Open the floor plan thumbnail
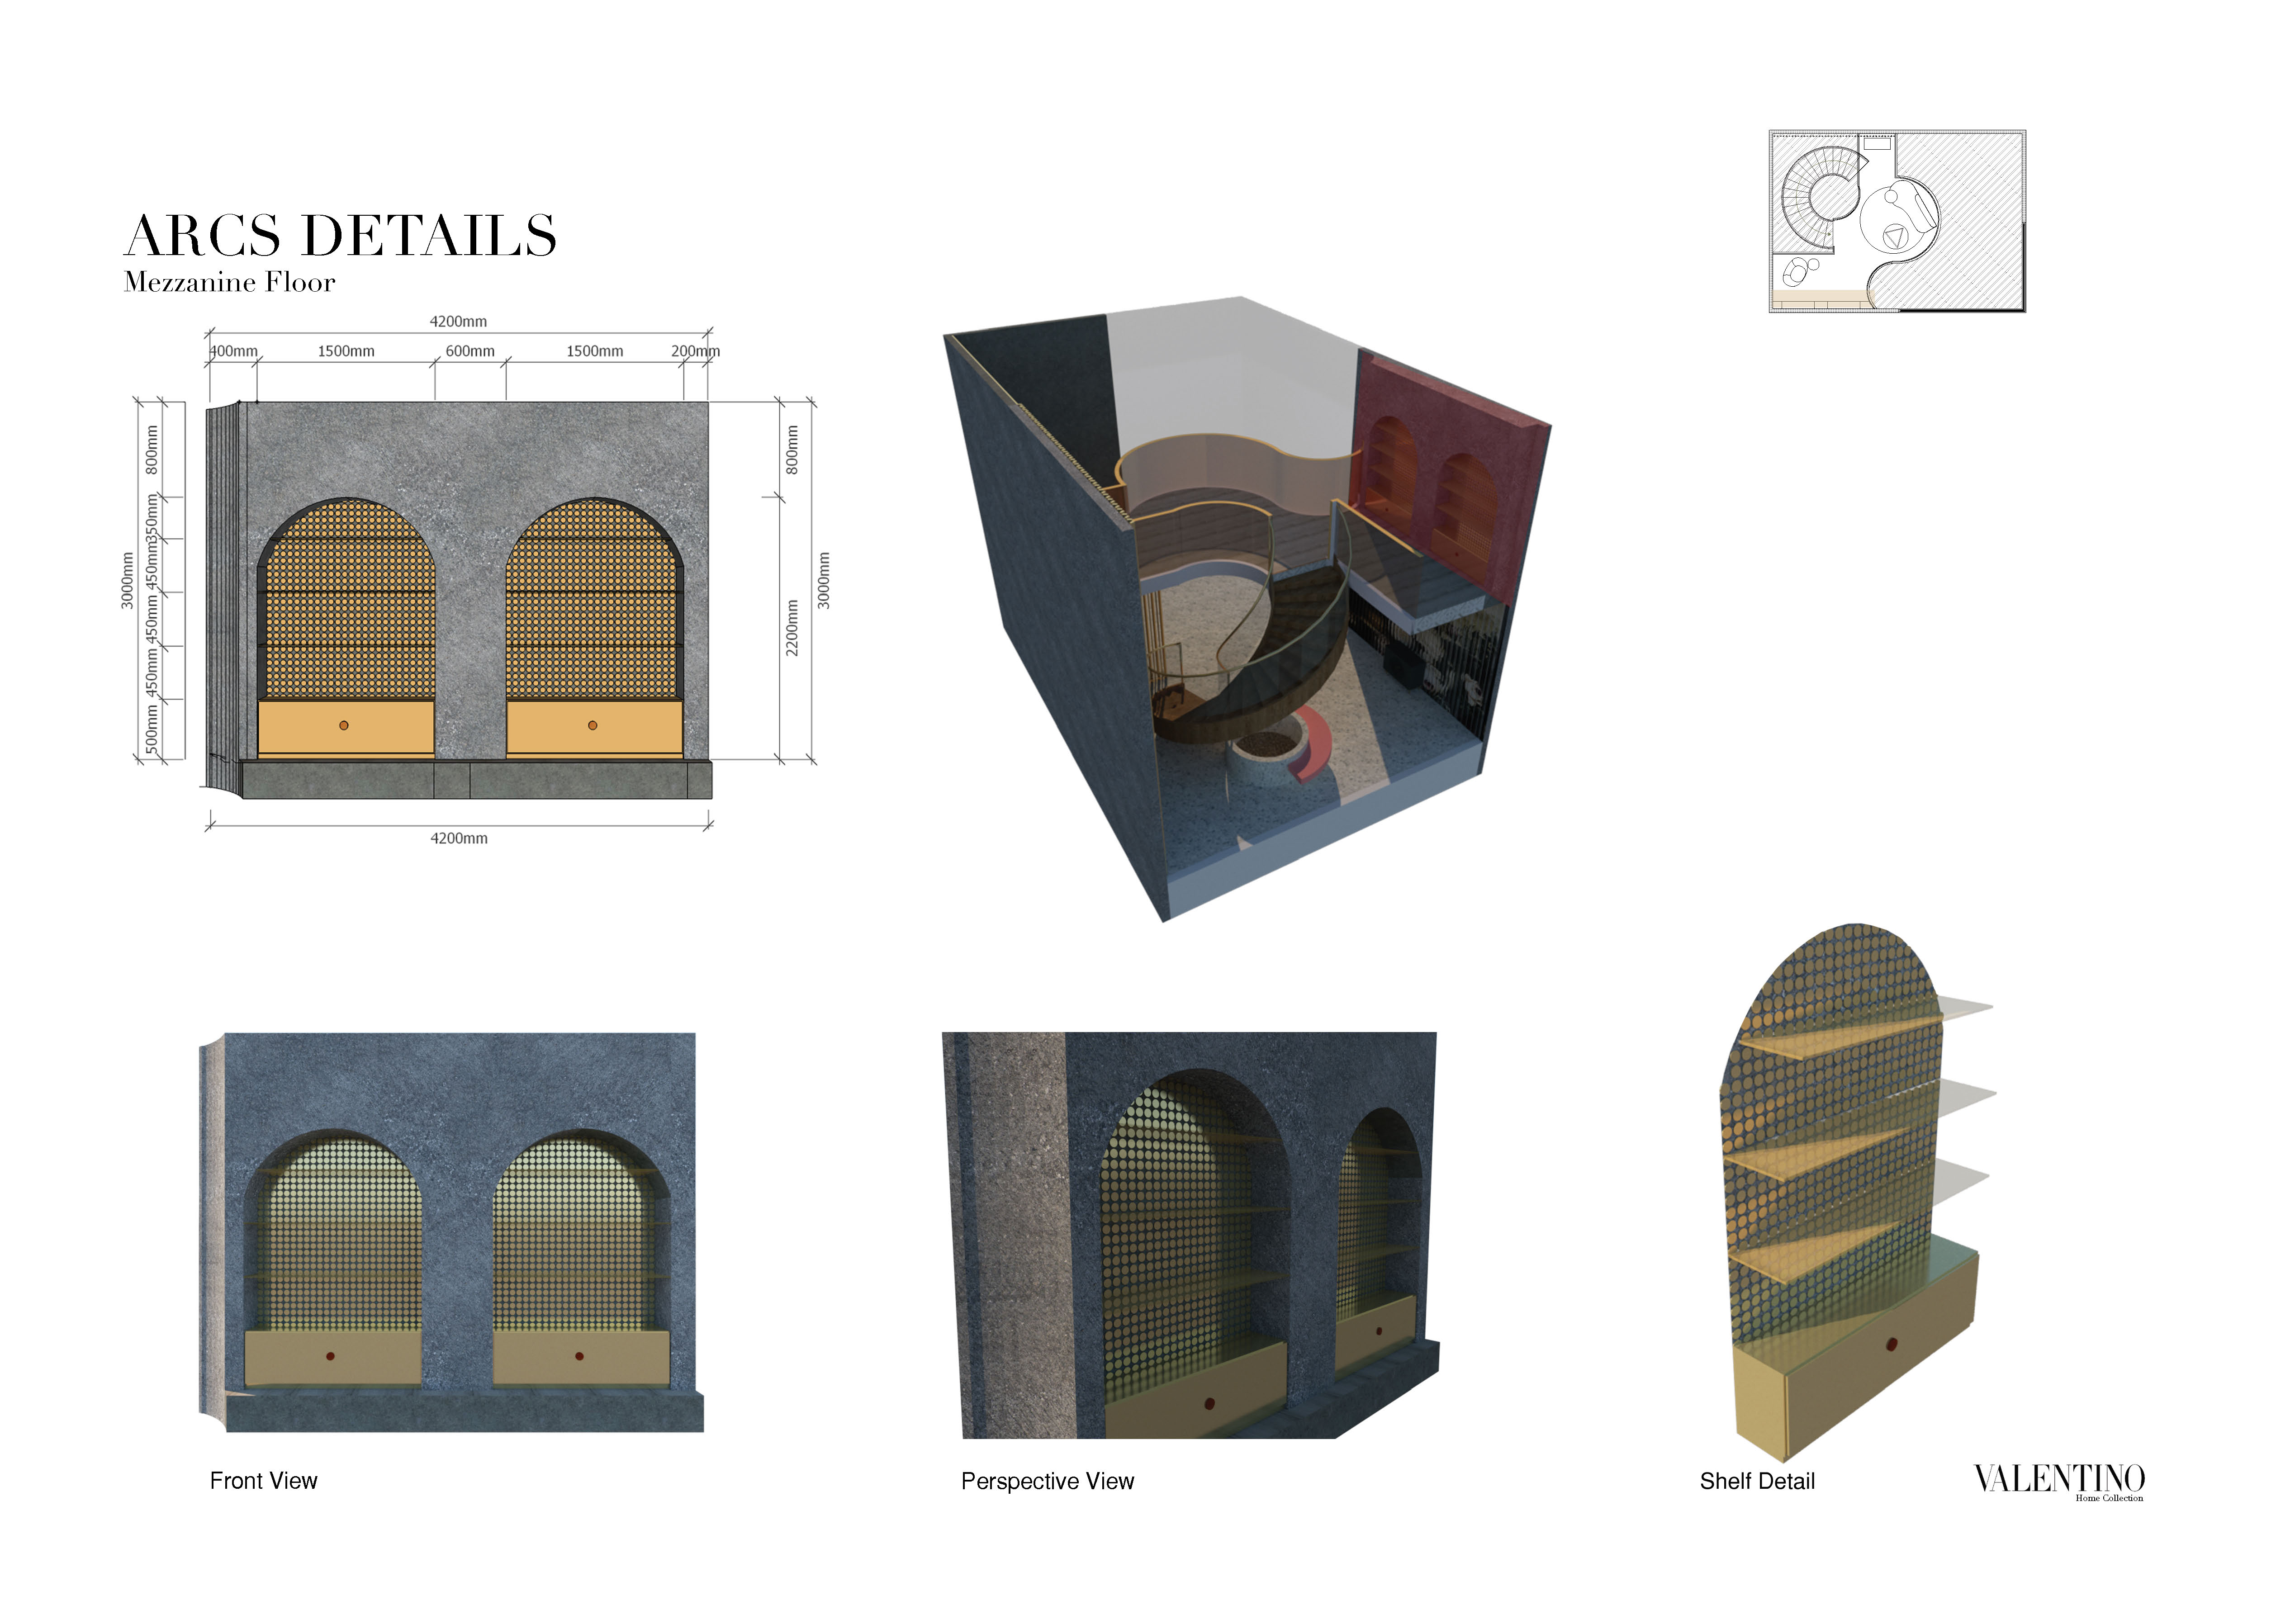The width and height of the screenshot is (2276, 1624). tap(1896, 221)
